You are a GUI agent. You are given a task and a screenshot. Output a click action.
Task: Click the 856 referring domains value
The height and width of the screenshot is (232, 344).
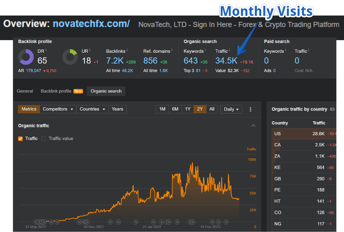[x=150, y=61]
